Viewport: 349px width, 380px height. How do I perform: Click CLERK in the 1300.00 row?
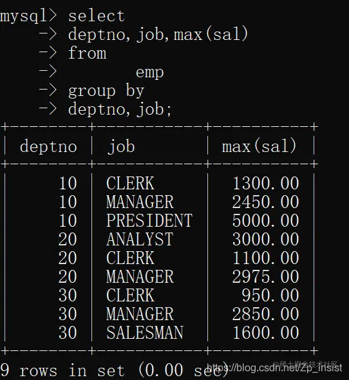(130, 183)
